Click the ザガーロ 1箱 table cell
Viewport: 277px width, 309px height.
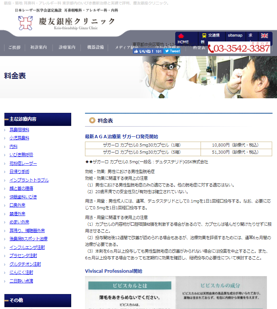[x=143, y=145]
